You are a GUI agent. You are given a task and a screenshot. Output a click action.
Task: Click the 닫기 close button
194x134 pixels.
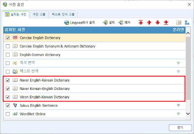(180, 128)
